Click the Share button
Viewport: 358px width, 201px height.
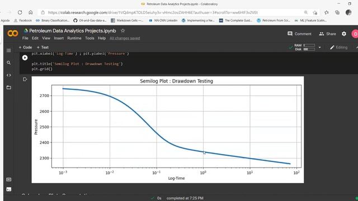(x=327, y=33)
